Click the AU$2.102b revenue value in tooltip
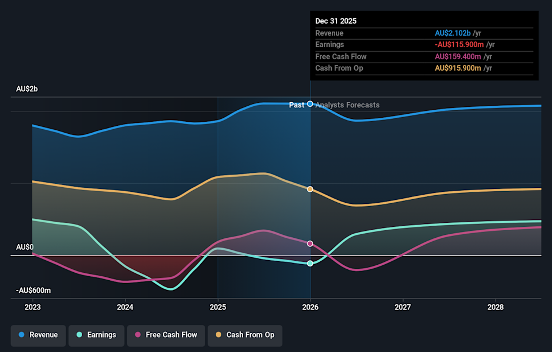 (x=453, y=33)
